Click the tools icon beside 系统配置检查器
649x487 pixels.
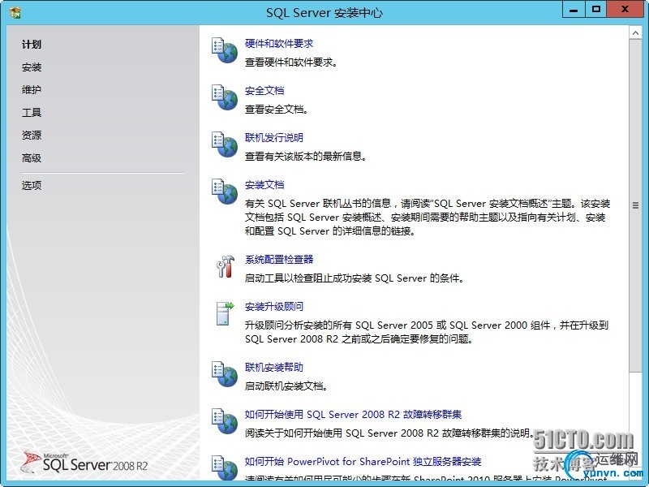tap(226, 266)
